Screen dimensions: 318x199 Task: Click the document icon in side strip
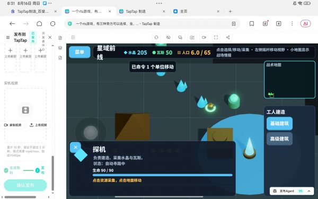click(60, 38)
